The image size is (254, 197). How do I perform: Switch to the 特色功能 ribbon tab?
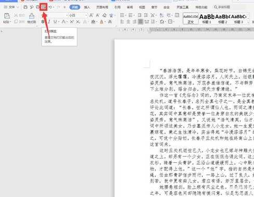tap(202, 7)
